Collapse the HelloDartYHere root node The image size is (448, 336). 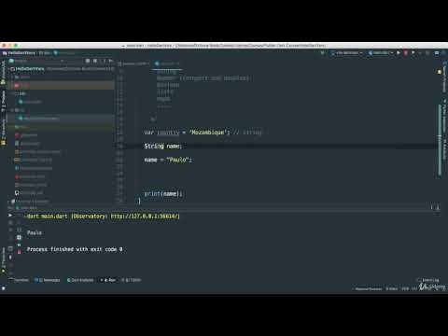click(8, 69)
